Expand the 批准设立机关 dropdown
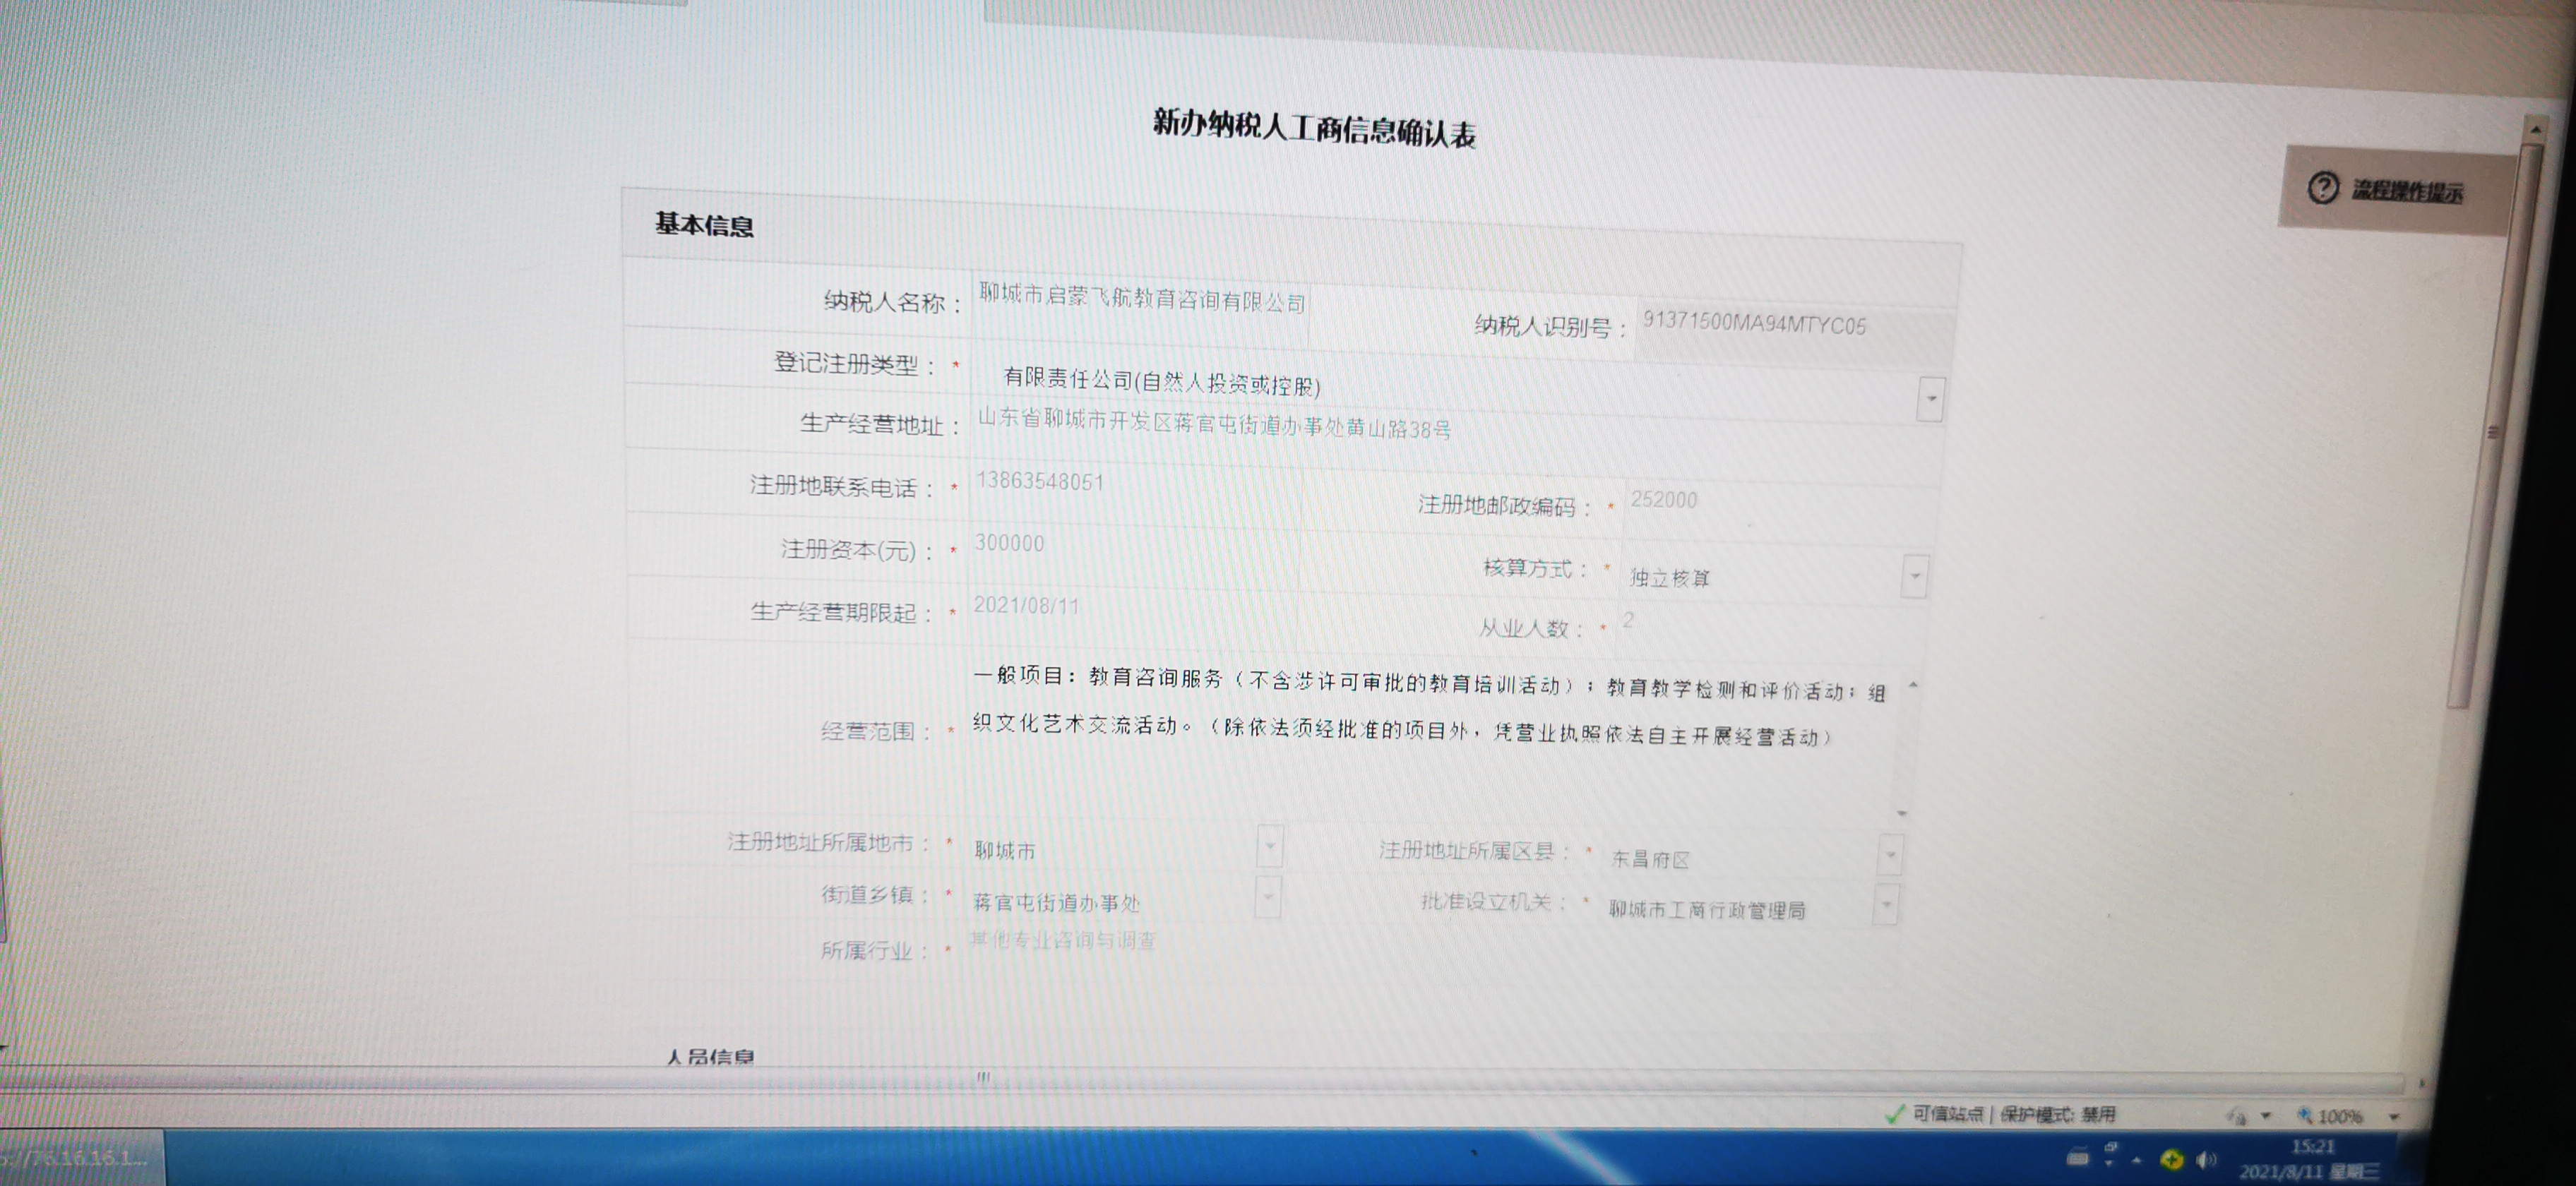The width and height of the screenshot is (2576, 1186). [1886, 905]
